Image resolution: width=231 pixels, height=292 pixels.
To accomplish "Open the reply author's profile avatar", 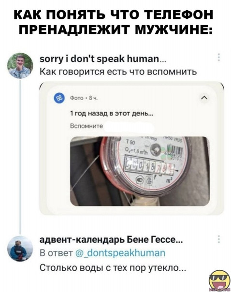I will [20, 248].
